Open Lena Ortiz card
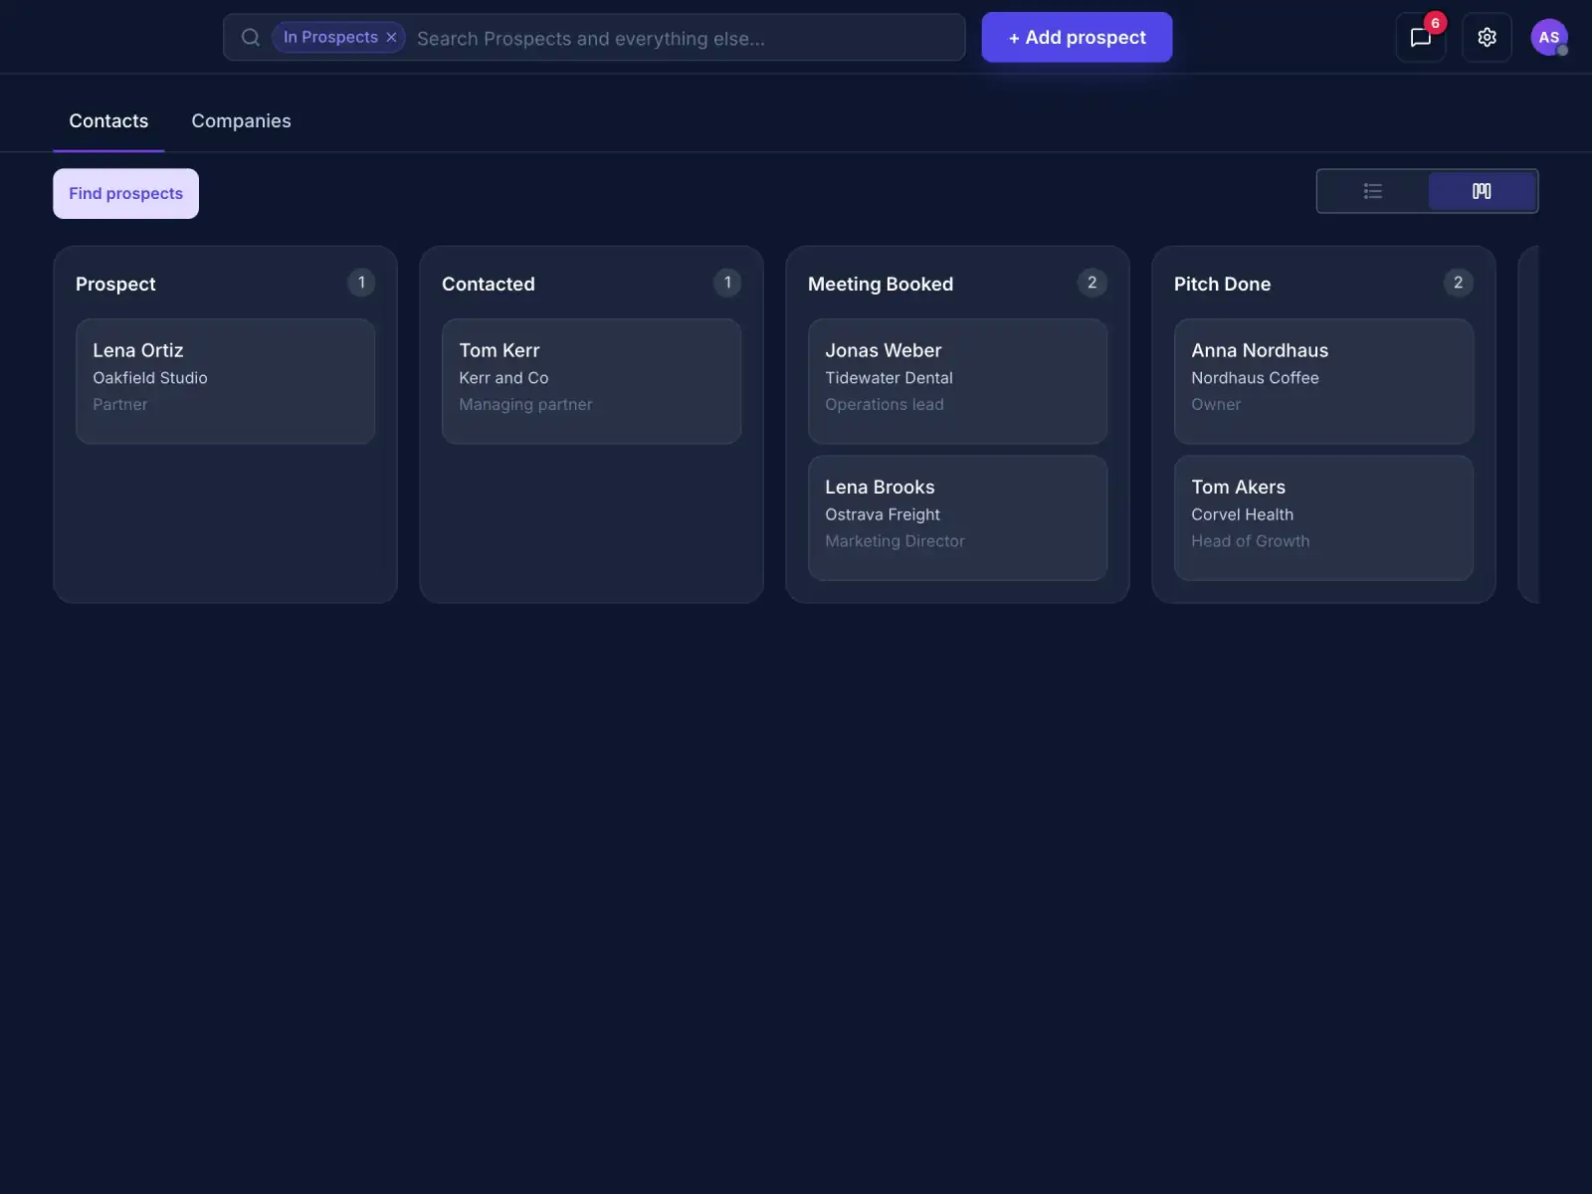The image size is (1592, 1194). (x=226, y=382)
